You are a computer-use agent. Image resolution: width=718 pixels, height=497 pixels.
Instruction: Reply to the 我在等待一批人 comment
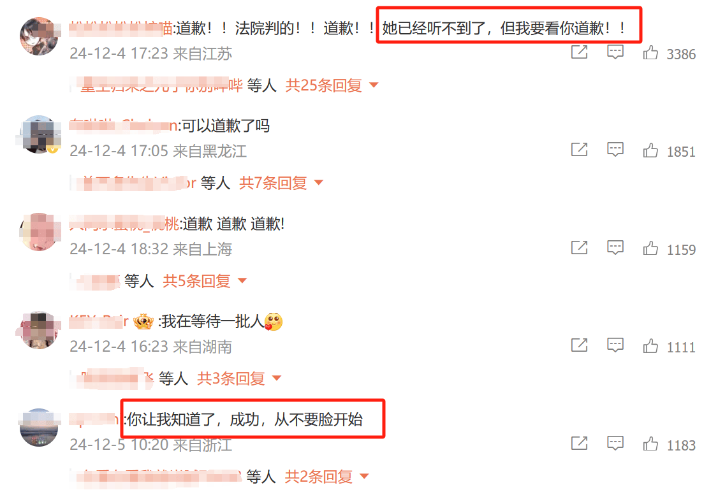615,345
